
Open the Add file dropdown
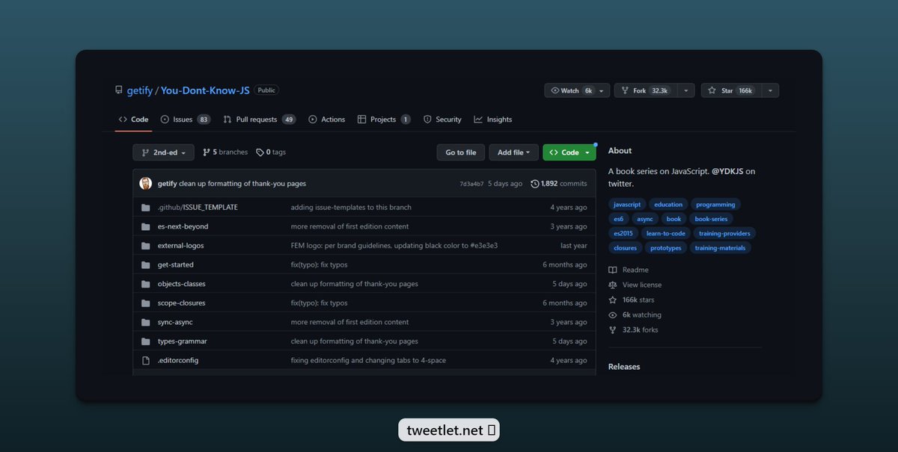tap(513, 152)
